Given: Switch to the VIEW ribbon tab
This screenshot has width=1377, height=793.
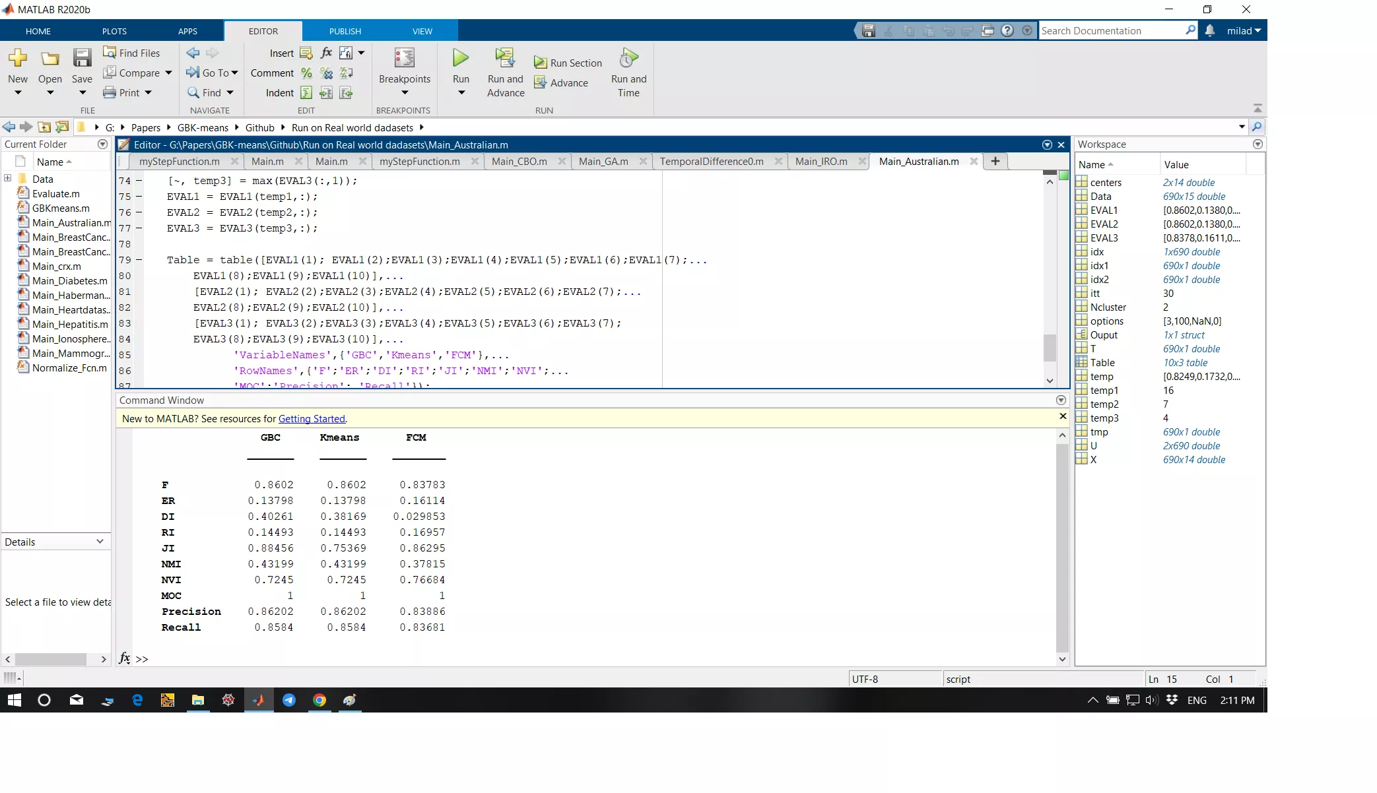Looking at the screenshot, I should (x=422, y=31).
